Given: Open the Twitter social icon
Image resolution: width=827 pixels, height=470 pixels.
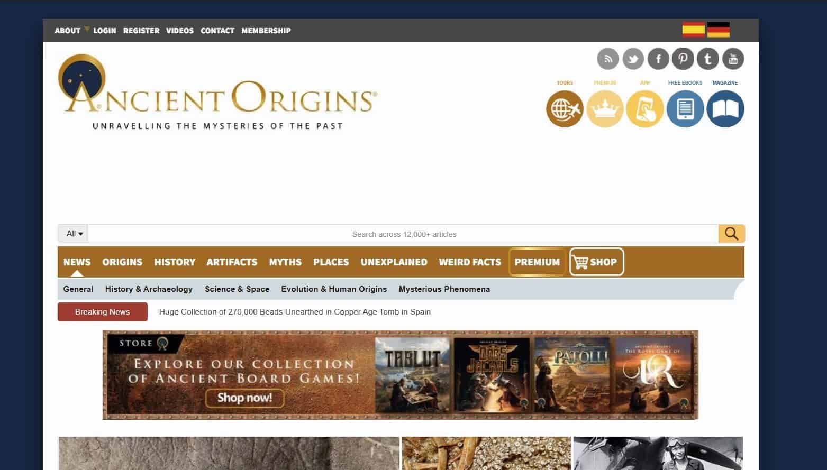Looking at the screenshot, I should pyautogui.click(x=633, y=59).
